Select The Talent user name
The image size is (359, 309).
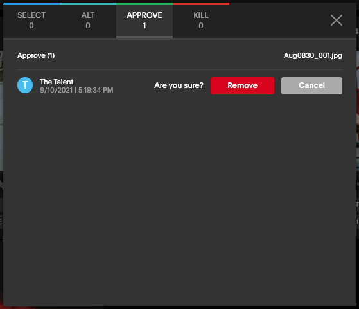click(x=57, y=82)
